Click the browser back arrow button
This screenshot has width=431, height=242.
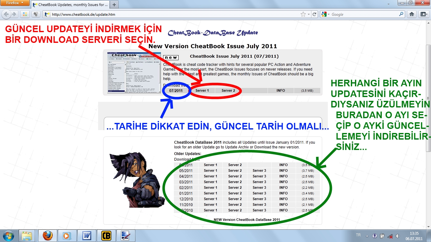pyautogui.click(x=6, y=14)
